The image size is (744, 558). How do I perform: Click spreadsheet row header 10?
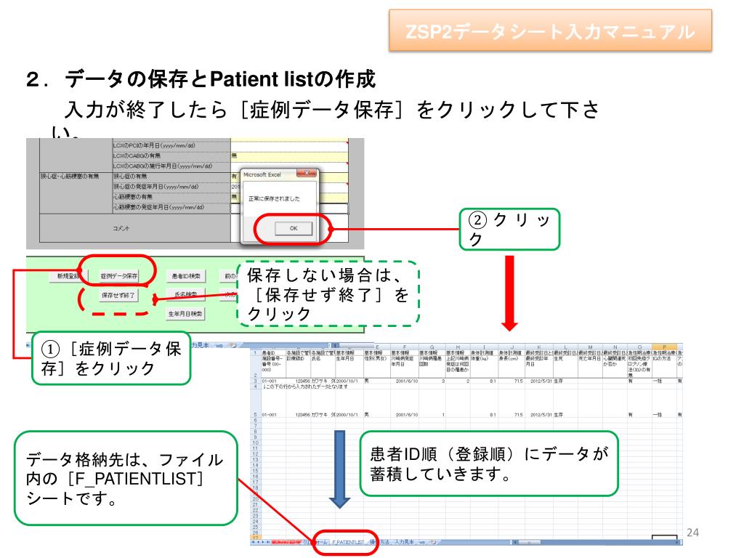[x=255, y=442]
